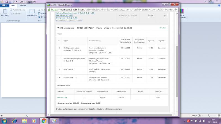Image resolution: width=221 pixels, height=124 pixels.
Task: Expand the Einfügen dropdown arrow in Paint
Action: coord(5,17)
